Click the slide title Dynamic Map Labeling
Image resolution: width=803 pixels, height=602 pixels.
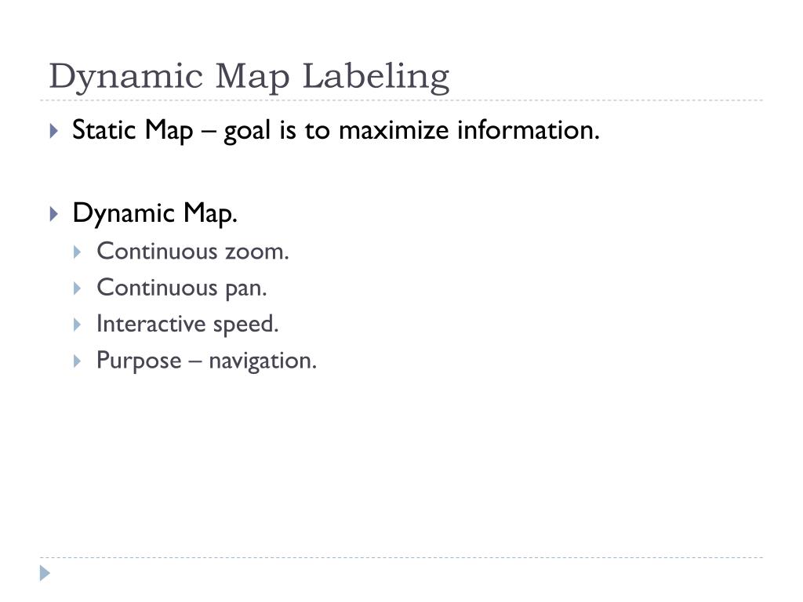(x=249, y=78)
